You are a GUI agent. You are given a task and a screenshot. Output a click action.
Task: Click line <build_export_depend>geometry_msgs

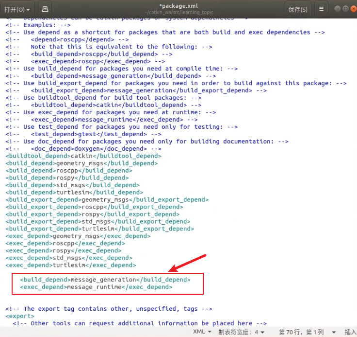point(107,200)
